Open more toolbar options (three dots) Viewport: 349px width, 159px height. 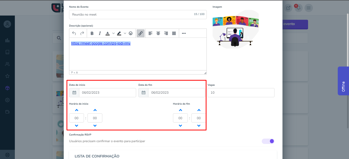184,33
